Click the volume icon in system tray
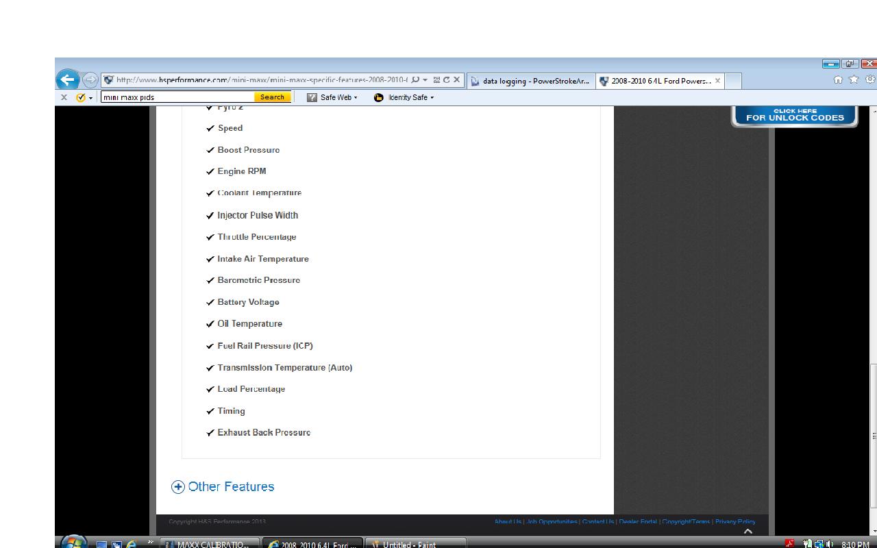877x548 pixels. click(x=830, y=544)
